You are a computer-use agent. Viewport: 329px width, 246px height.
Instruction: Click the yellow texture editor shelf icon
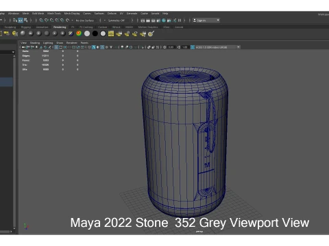coord(111,33)
